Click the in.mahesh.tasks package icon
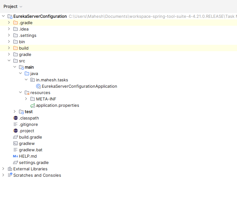Screen dimensions: 237x198 (x=33, y=80)
